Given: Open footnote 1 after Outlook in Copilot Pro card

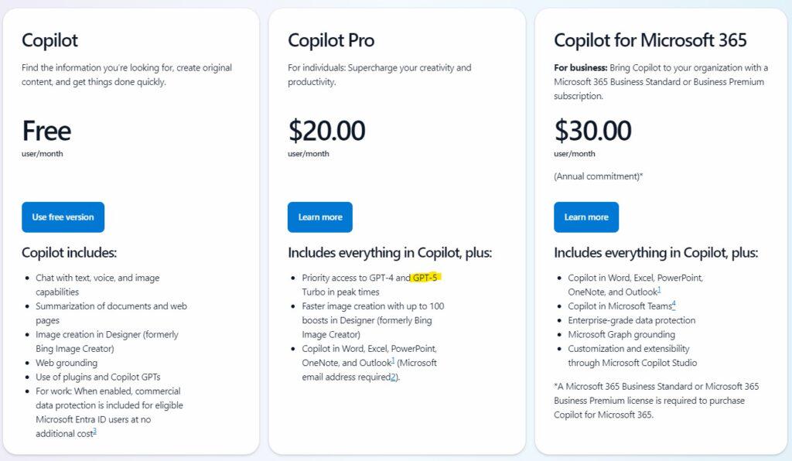Looking at the screenshot, I should [x=393, y=360].
